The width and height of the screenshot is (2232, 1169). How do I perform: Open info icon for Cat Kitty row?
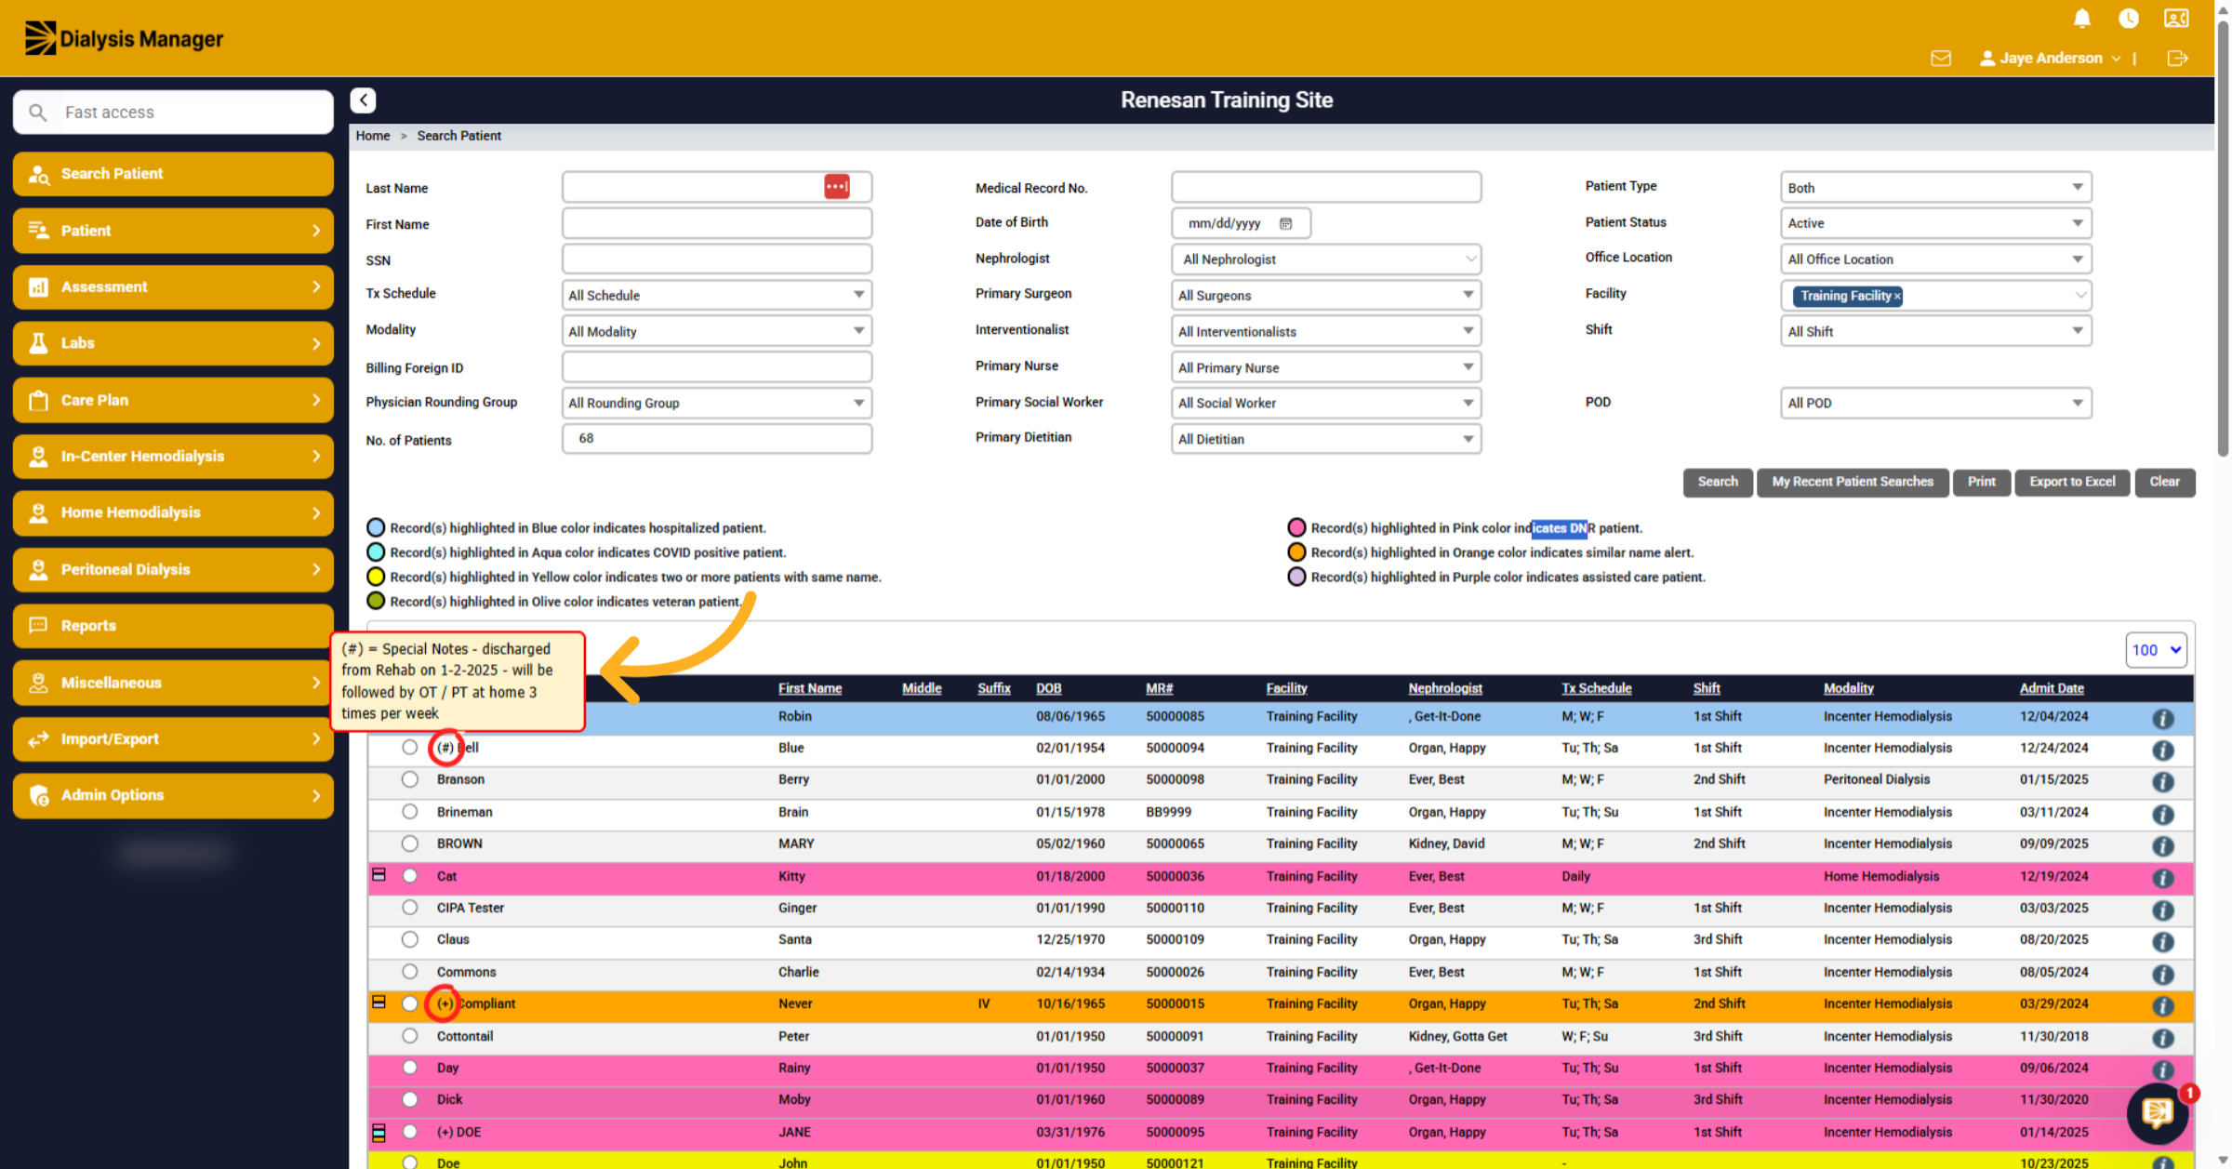point(2162,878)
